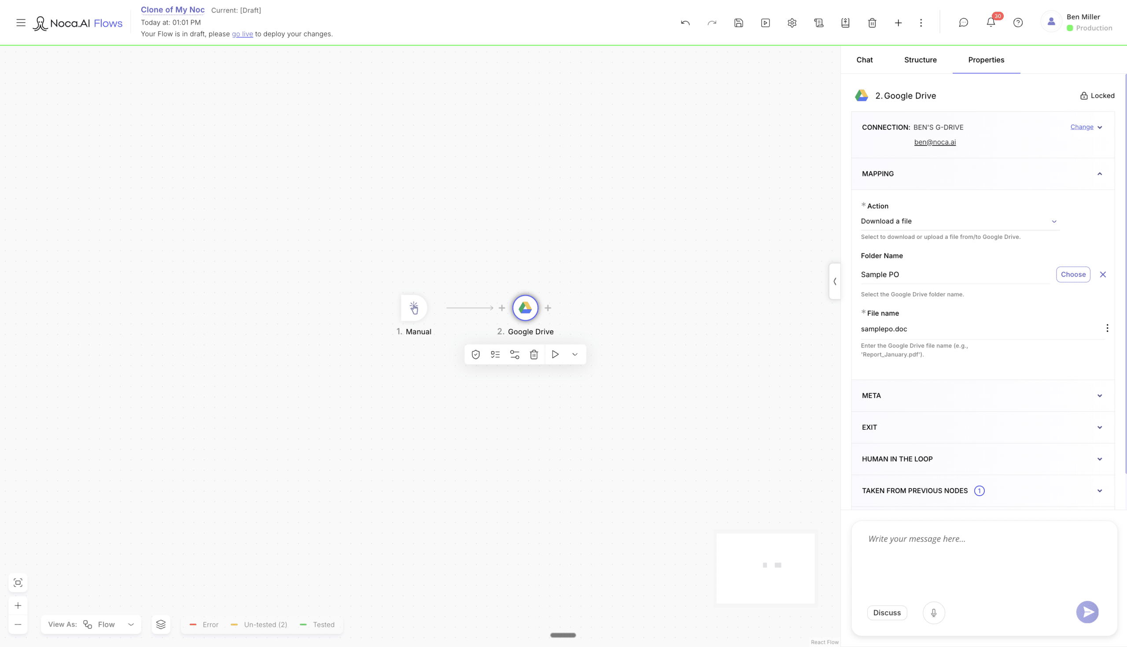Expand HUMAN IN THE LOOP section
This screenshot has width=1127, height=647.
[x=982, y=459]
